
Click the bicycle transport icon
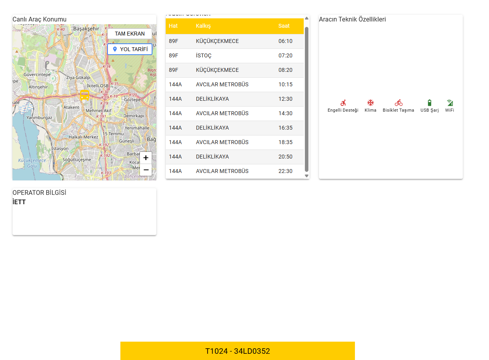tap(398, 103)
